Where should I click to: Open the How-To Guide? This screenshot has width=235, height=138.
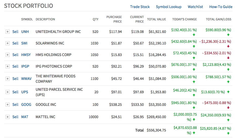(x=221, y=7)
